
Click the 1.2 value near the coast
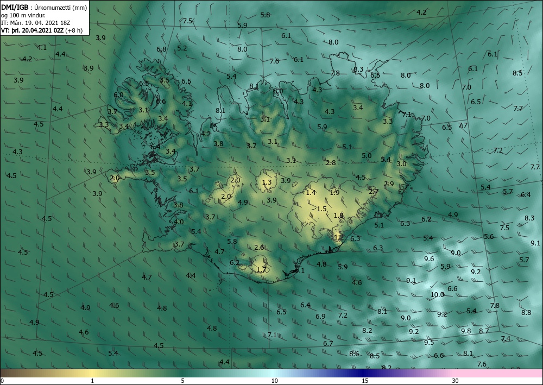point(339,237)
